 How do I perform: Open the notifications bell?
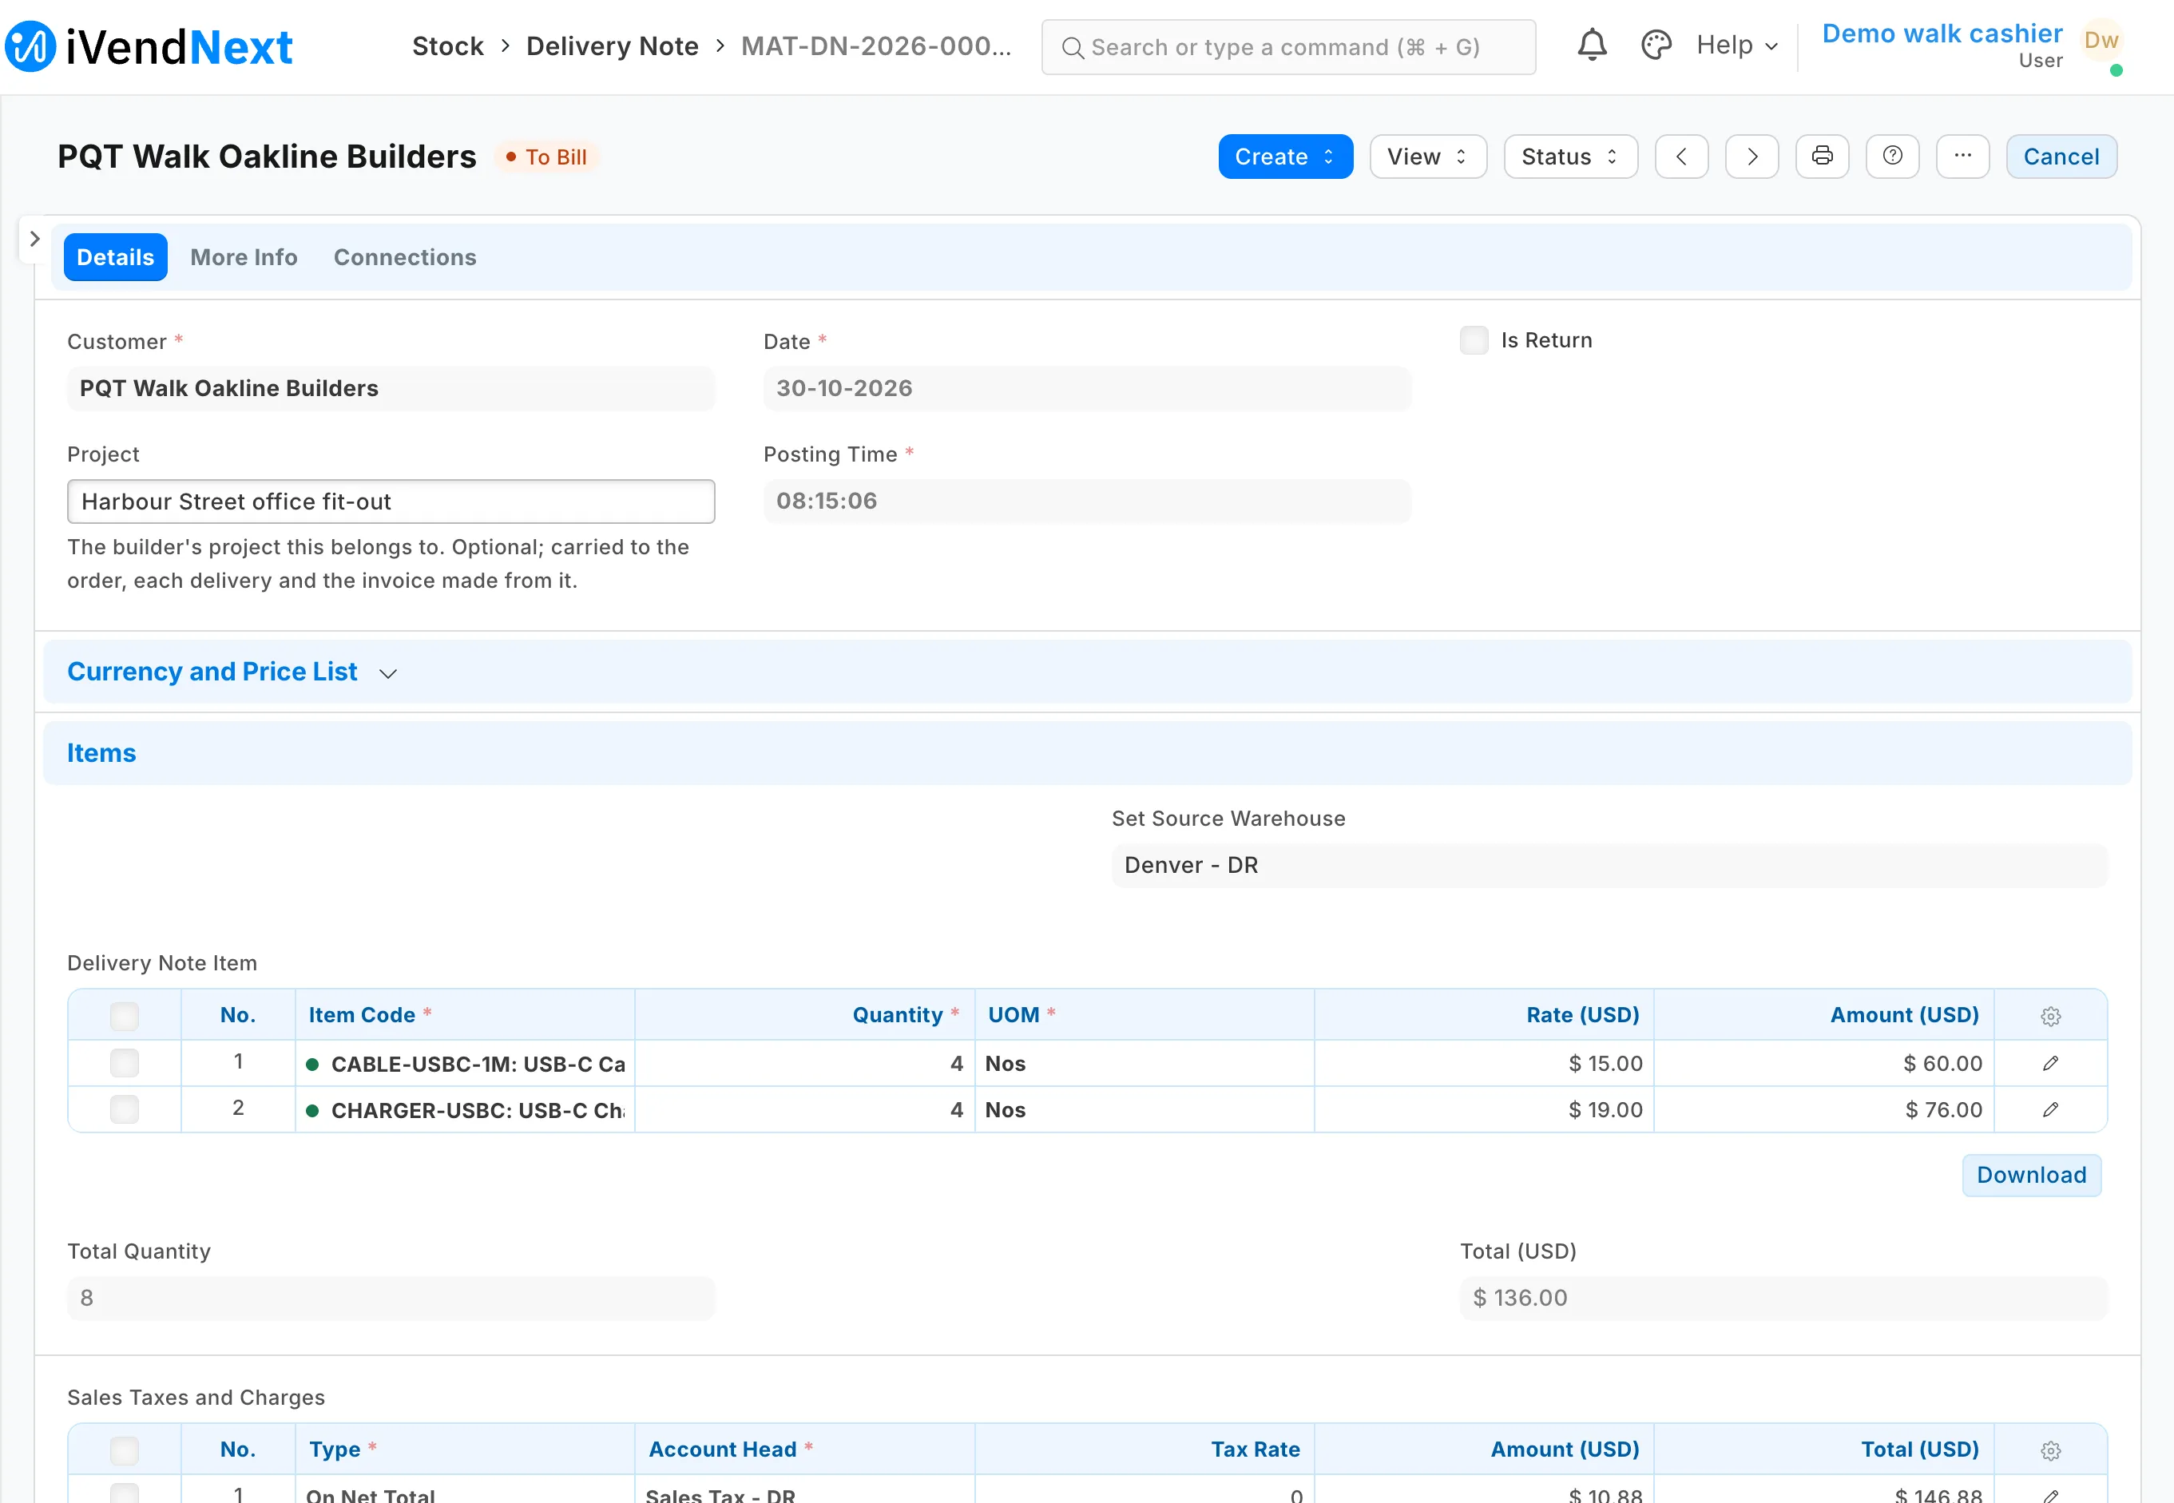tap(1591, 46)
